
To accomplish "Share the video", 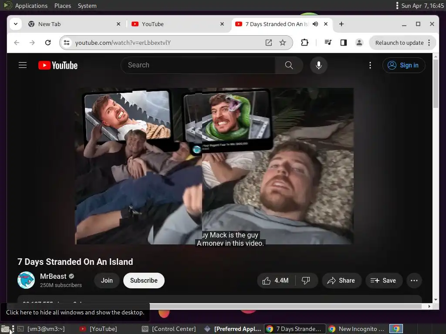I will [x=341, y=281].
